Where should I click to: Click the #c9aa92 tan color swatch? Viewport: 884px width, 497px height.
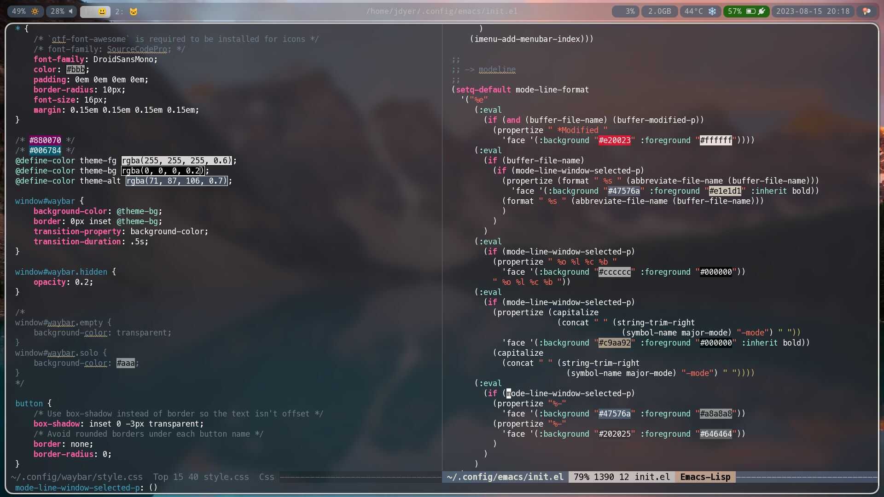click(x=614, y=343)
